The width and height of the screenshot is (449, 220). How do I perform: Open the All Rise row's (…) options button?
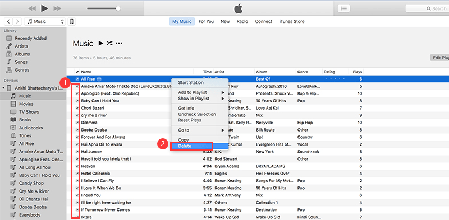tap(99, 79)
